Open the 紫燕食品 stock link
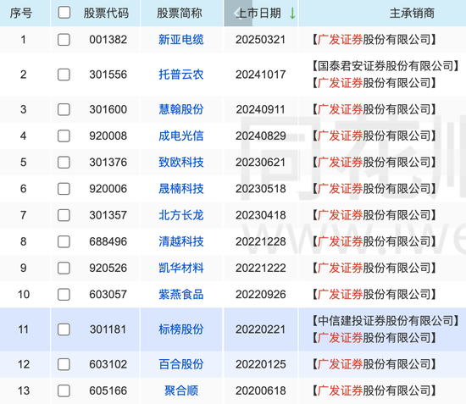Image resolution: width=466 pixels, height=404 pixels. [181, 295]
